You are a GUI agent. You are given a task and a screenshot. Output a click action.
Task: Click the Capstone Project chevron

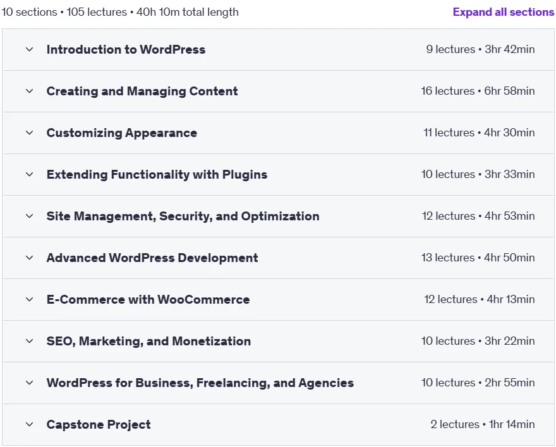tap(30, 424)
